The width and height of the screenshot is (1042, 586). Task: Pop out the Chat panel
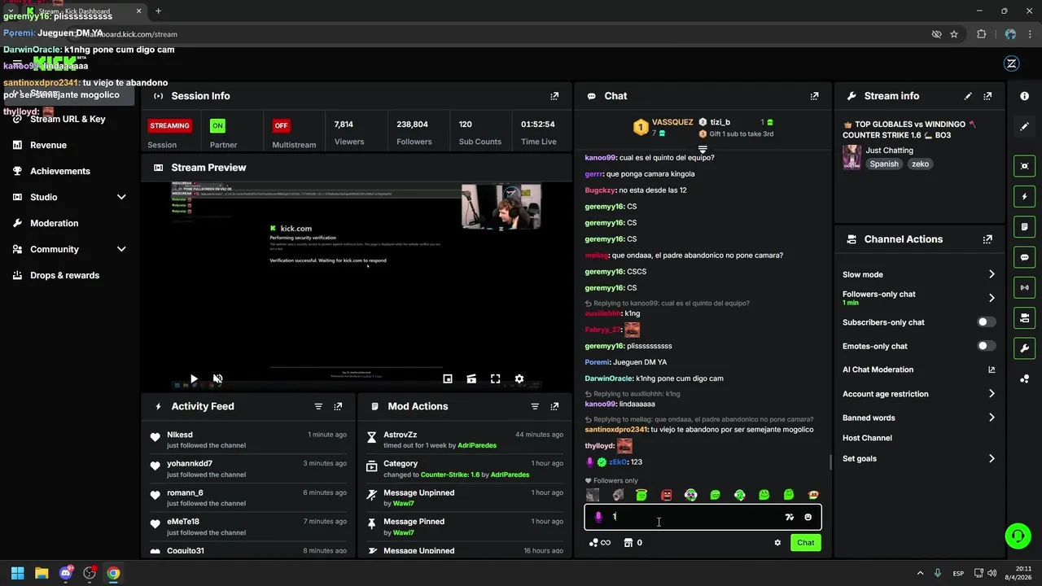(814, 96)
